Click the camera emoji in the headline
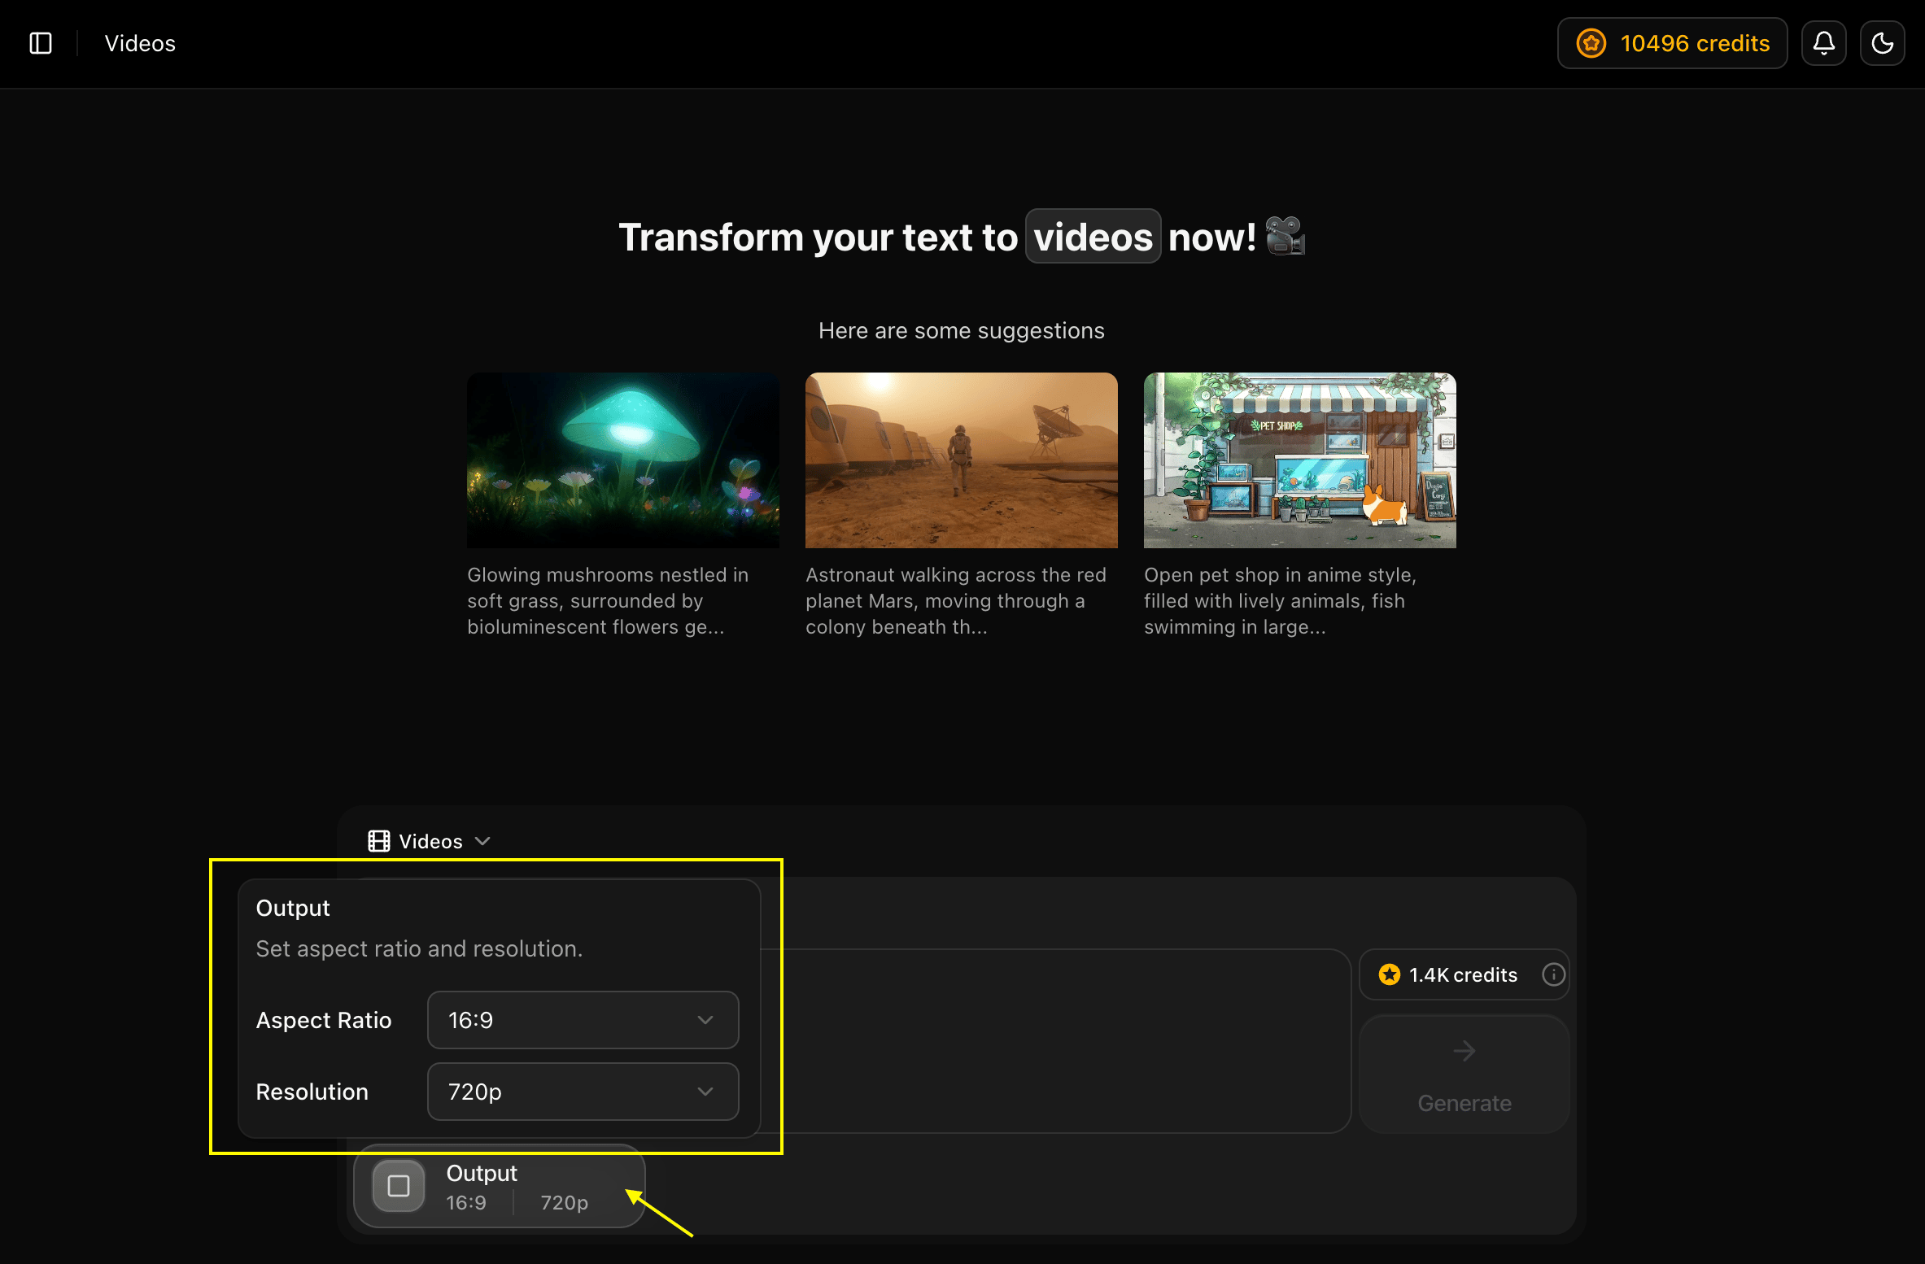This screenshot has width=1925, height=1264. pos(1286,236)
